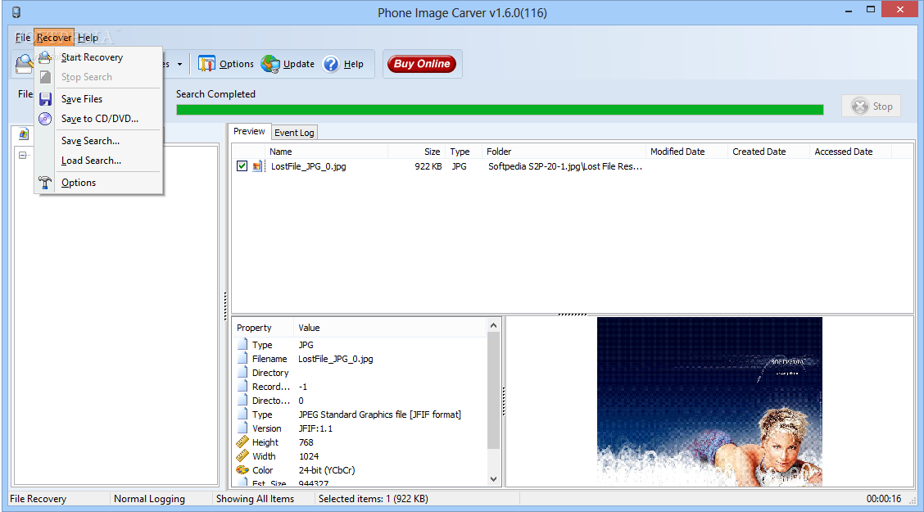Click the blue question mark Help icon
Image resolution: width=924 pixels, height=512 pixels.
click(331, 64)
